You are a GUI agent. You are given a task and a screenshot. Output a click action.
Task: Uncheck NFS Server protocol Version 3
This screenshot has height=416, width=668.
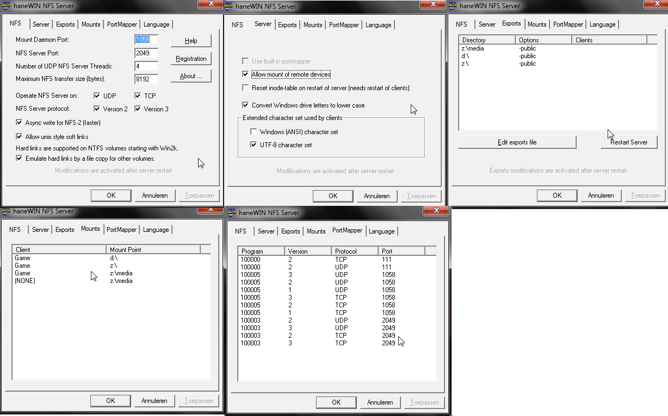tap(138, 109)
